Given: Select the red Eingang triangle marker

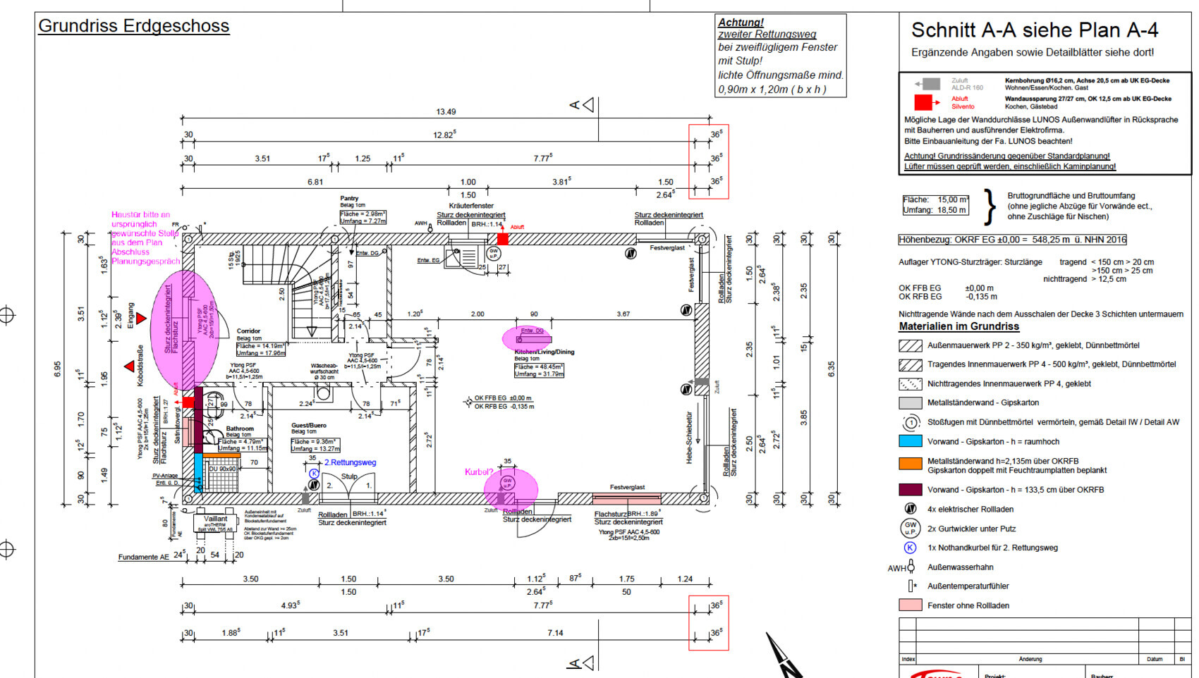Looking at the screenshot, I should pos(140,319).
